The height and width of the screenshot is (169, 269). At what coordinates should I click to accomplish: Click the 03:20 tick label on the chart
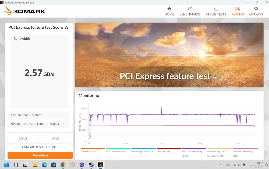coord(163,144)
